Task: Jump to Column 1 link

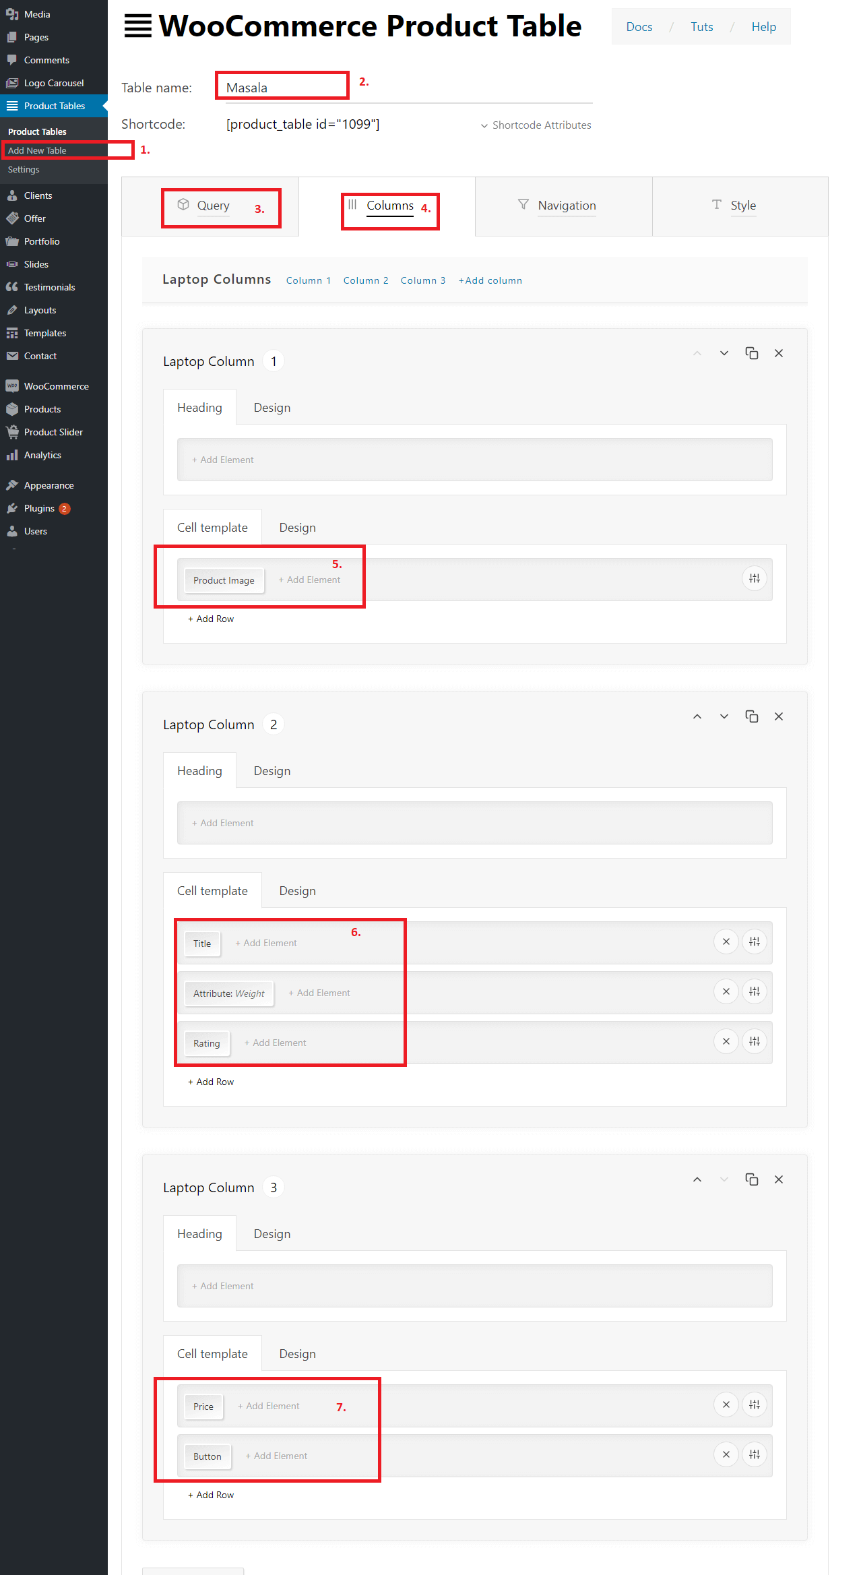Action: 309,281
